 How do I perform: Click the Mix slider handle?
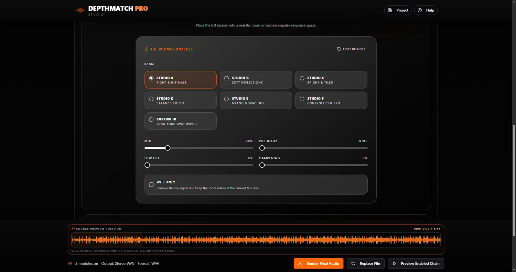[x=168, y=148]
